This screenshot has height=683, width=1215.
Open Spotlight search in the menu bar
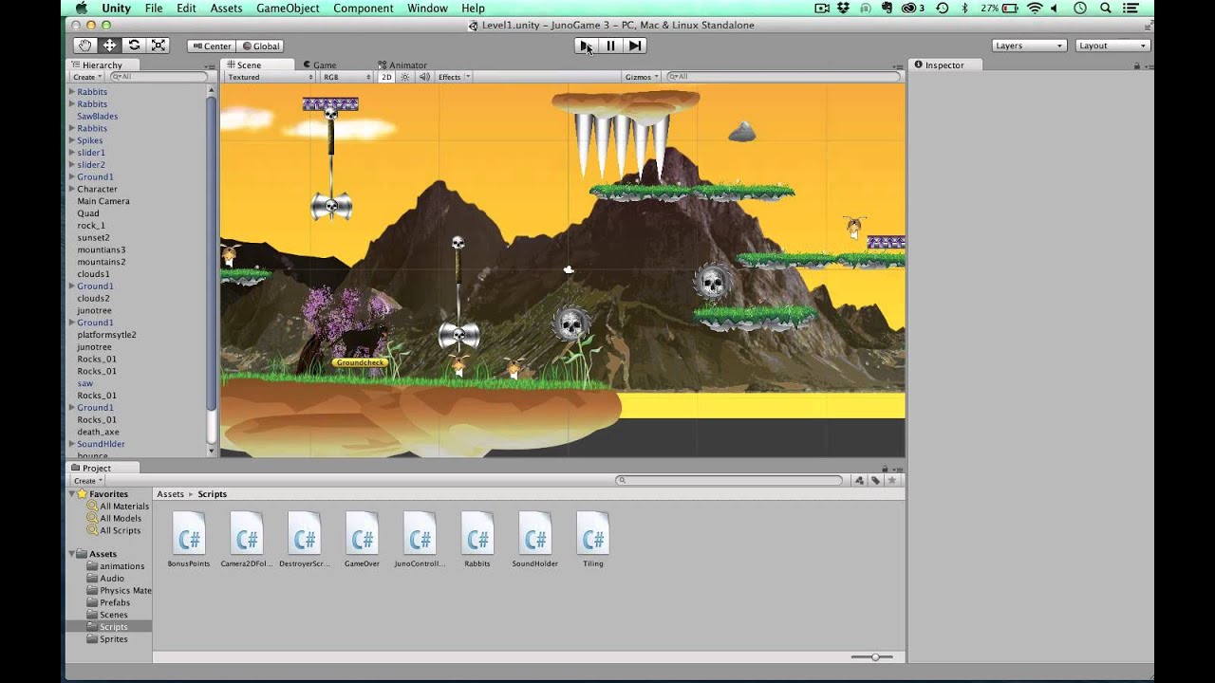coord(1108,8)
